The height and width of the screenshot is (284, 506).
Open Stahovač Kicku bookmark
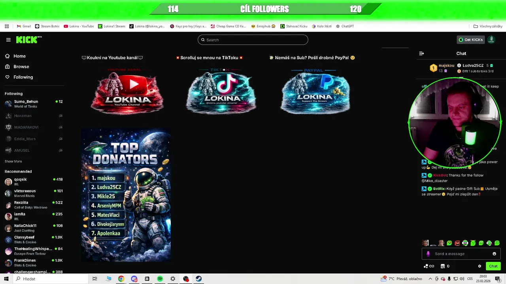[294, 26]
